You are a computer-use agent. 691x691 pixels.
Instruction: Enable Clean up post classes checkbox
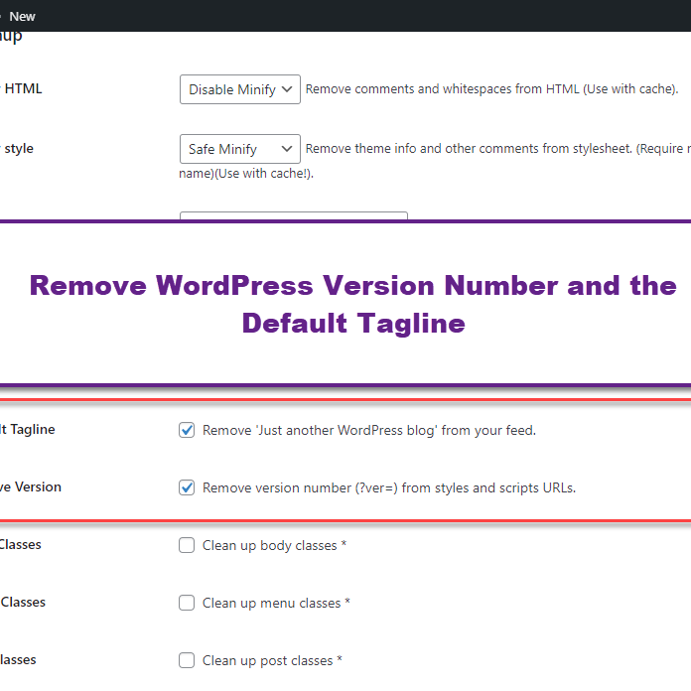pyautogui.click(x=187, y=660)
